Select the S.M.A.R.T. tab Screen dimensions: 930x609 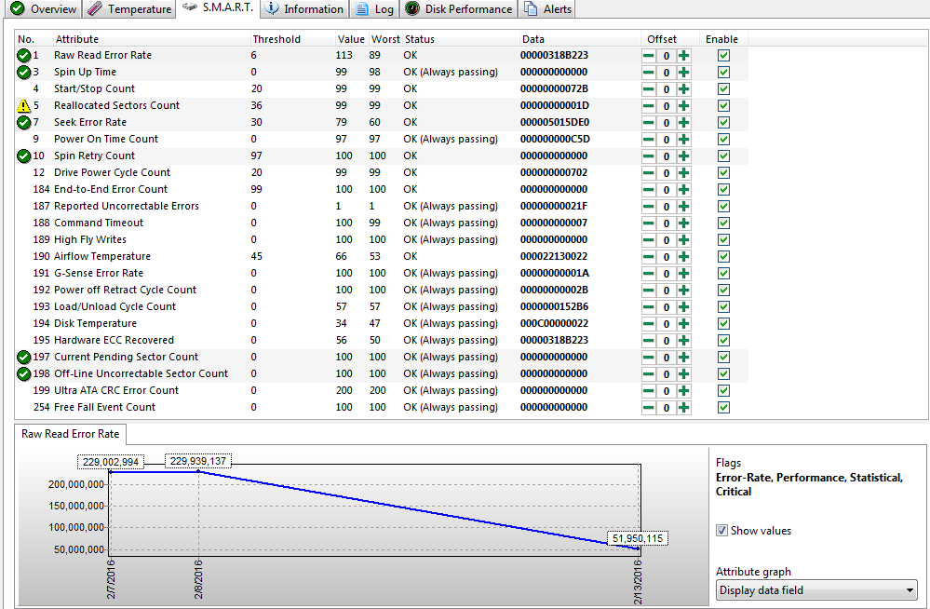(x=218, y=7)
